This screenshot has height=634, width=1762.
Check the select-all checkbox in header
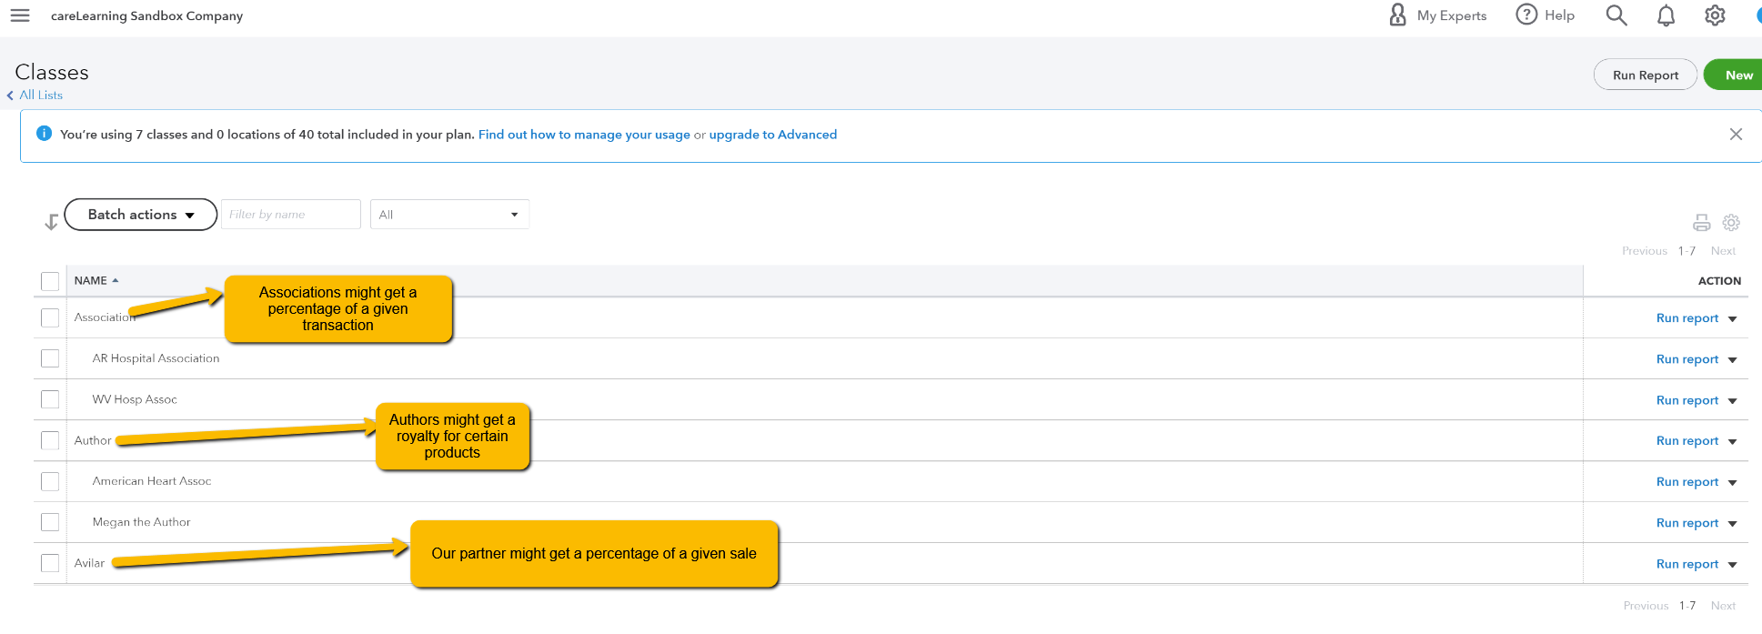pyautogui.click(x=50, y=281)
